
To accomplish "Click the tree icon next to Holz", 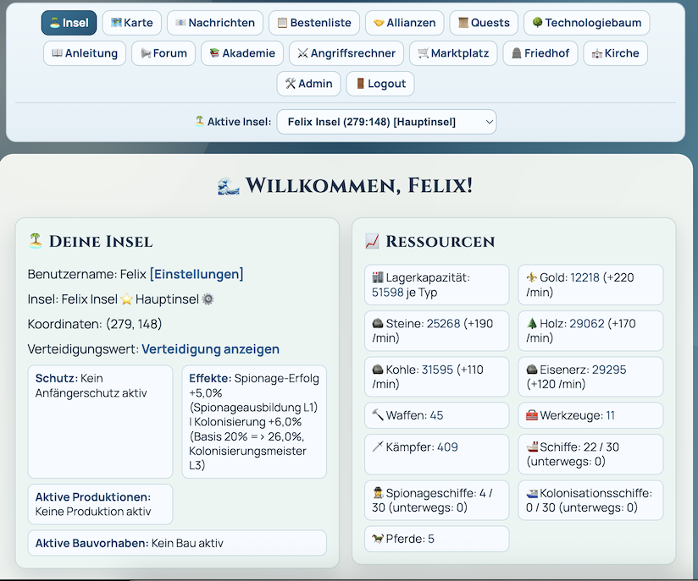I will tap(532, 324).
